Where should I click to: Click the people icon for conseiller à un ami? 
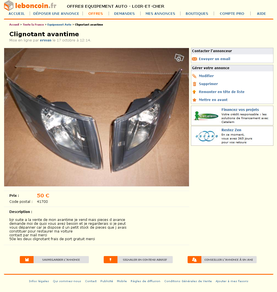(x=194, y=260)
